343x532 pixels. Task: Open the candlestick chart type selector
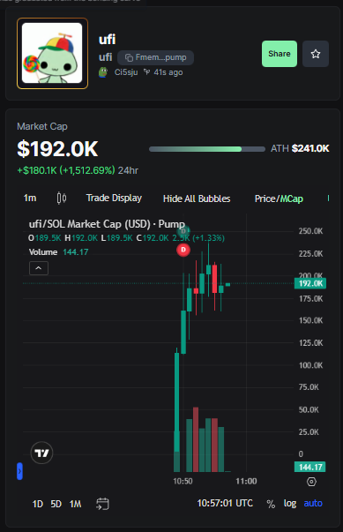62,198
